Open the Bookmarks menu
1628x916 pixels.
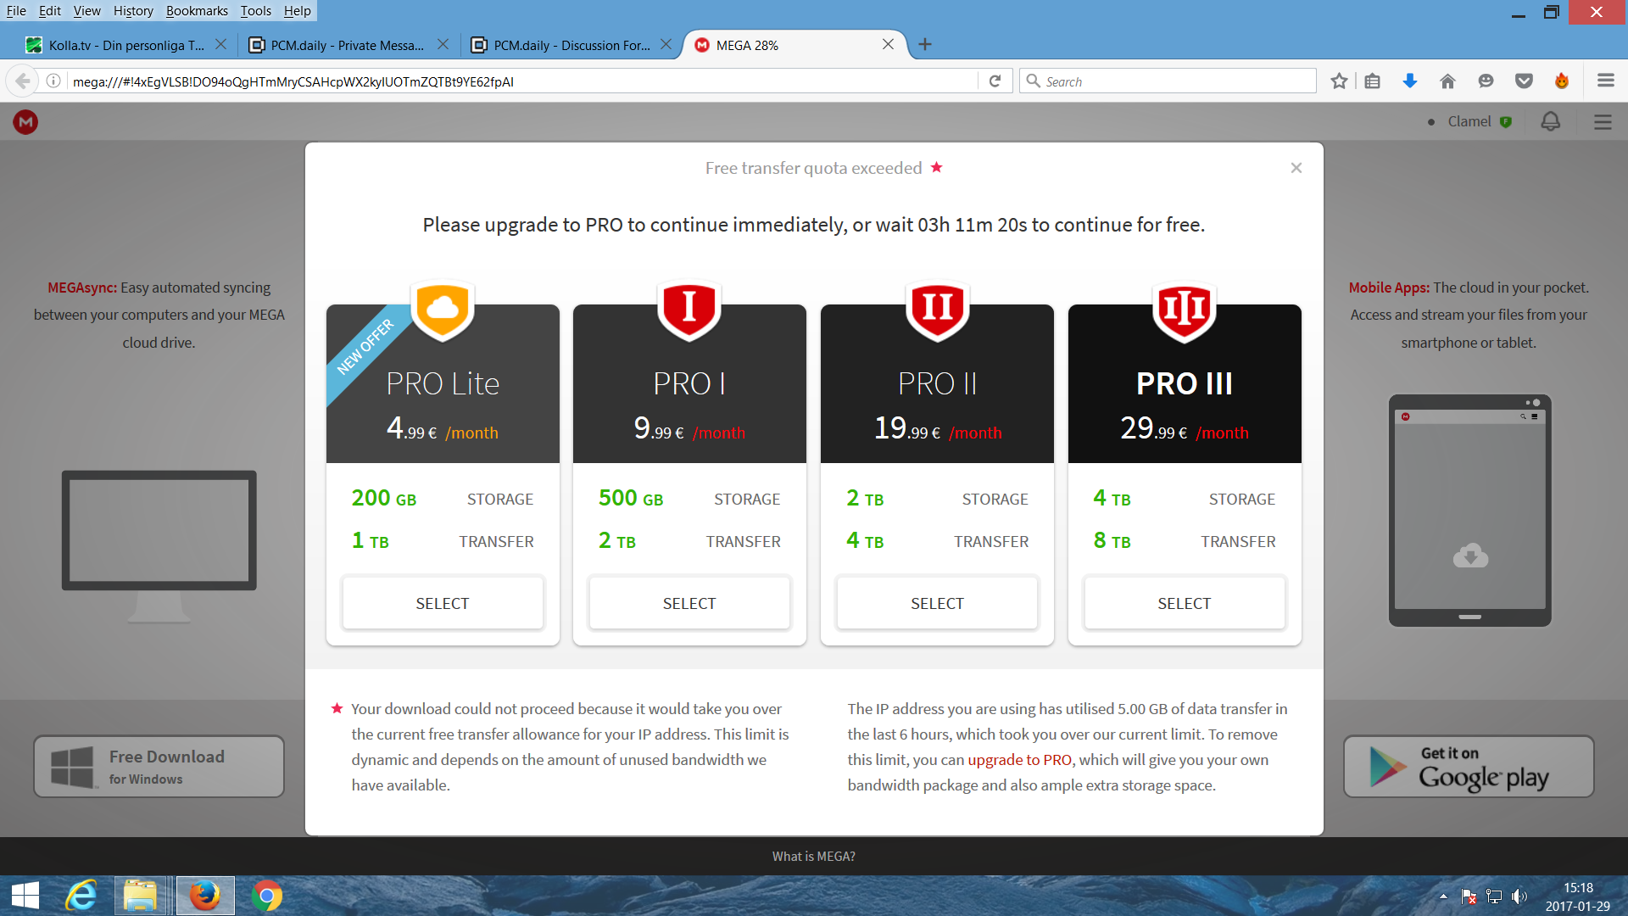[196, 11]
